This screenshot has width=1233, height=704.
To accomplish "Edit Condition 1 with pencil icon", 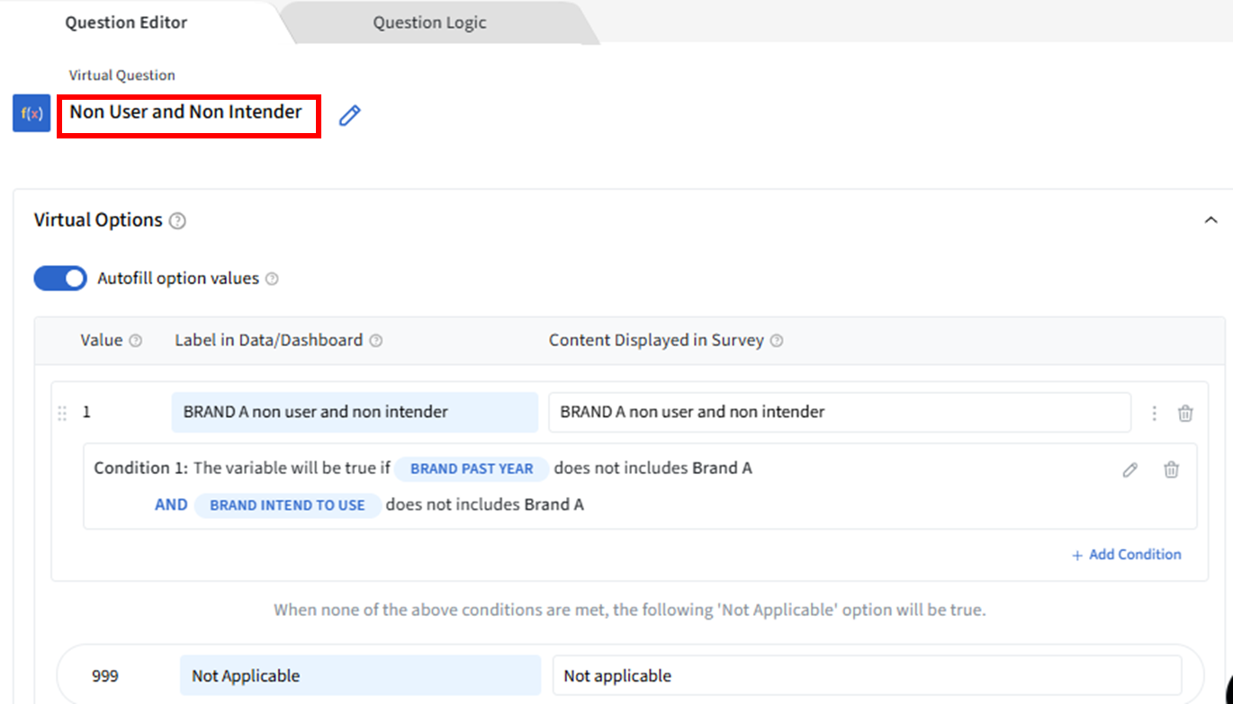I will point(1129,469).
